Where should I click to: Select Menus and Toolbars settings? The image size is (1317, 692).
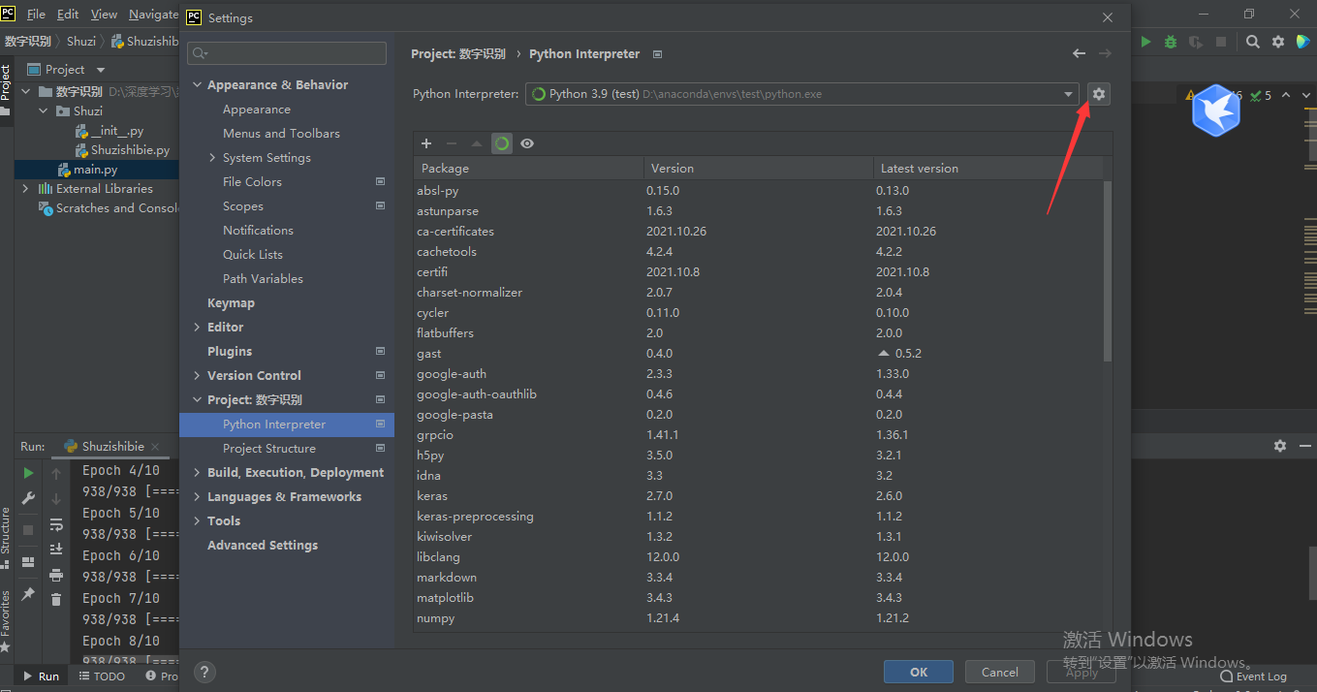tap(281, 134)
